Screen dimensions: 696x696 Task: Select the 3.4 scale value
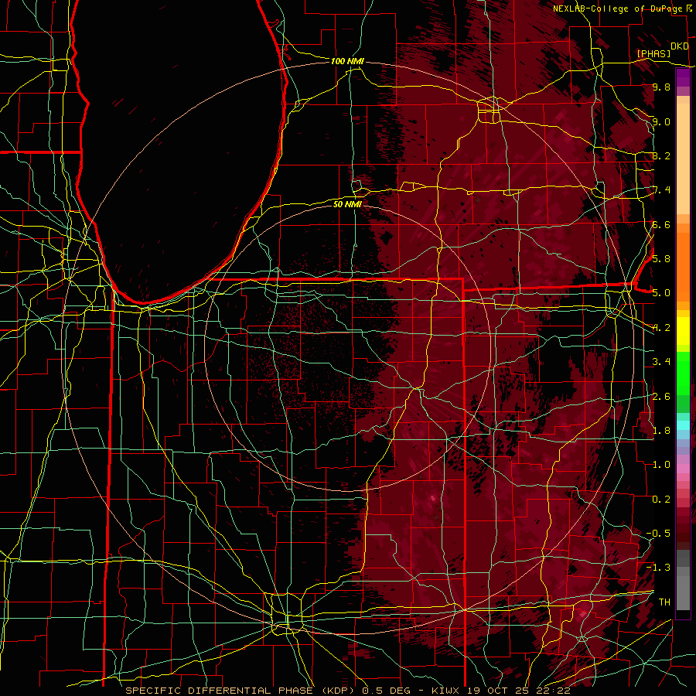(x=661, y=362)
